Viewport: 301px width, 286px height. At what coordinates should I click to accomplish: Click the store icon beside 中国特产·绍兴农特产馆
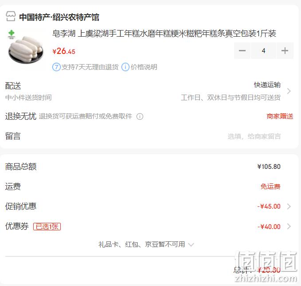point(11,16)
